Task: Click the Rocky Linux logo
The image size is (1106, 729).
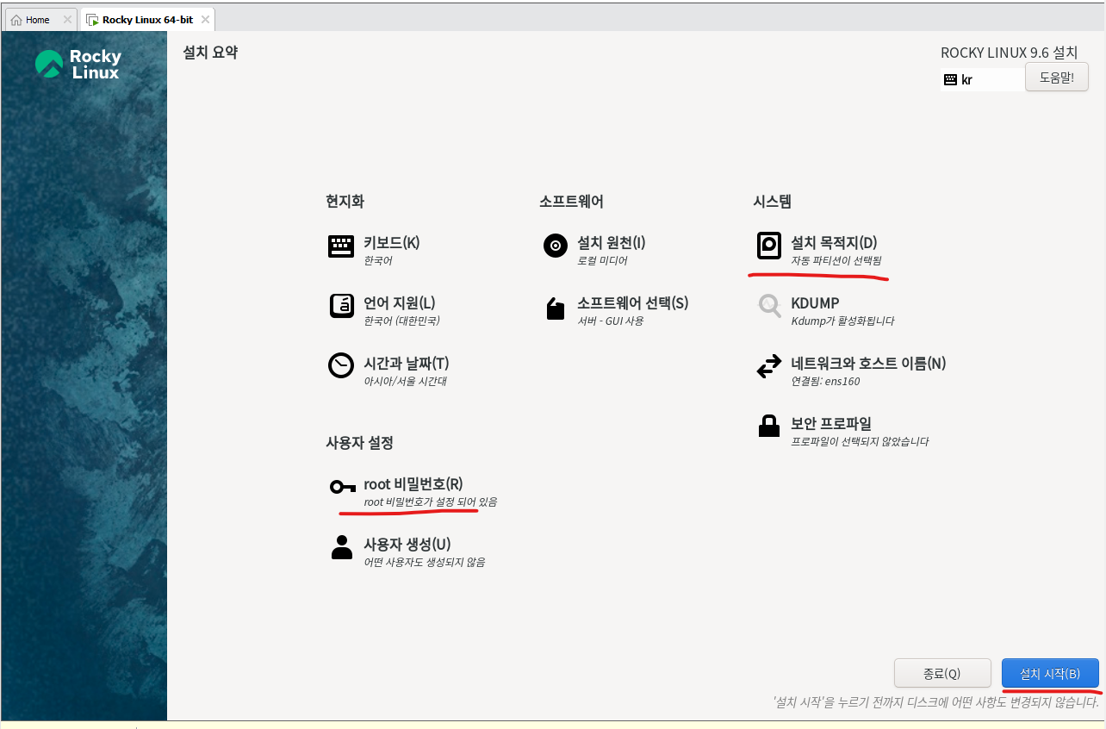Action: (78, 64)
